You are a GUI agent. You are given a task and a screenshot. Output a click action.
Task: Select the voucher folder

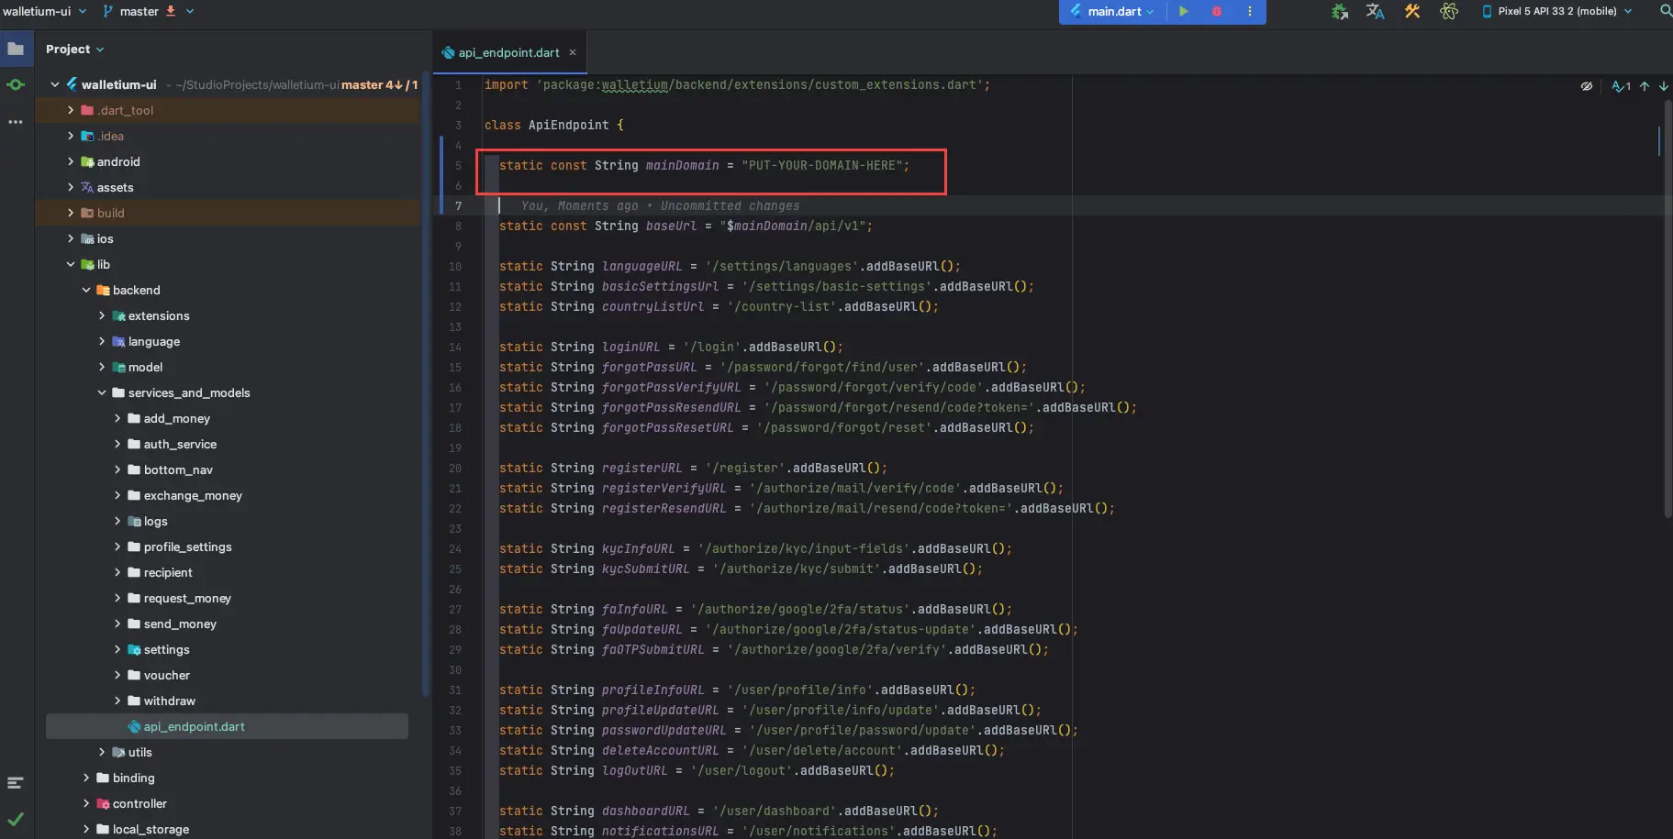[167, 675]
